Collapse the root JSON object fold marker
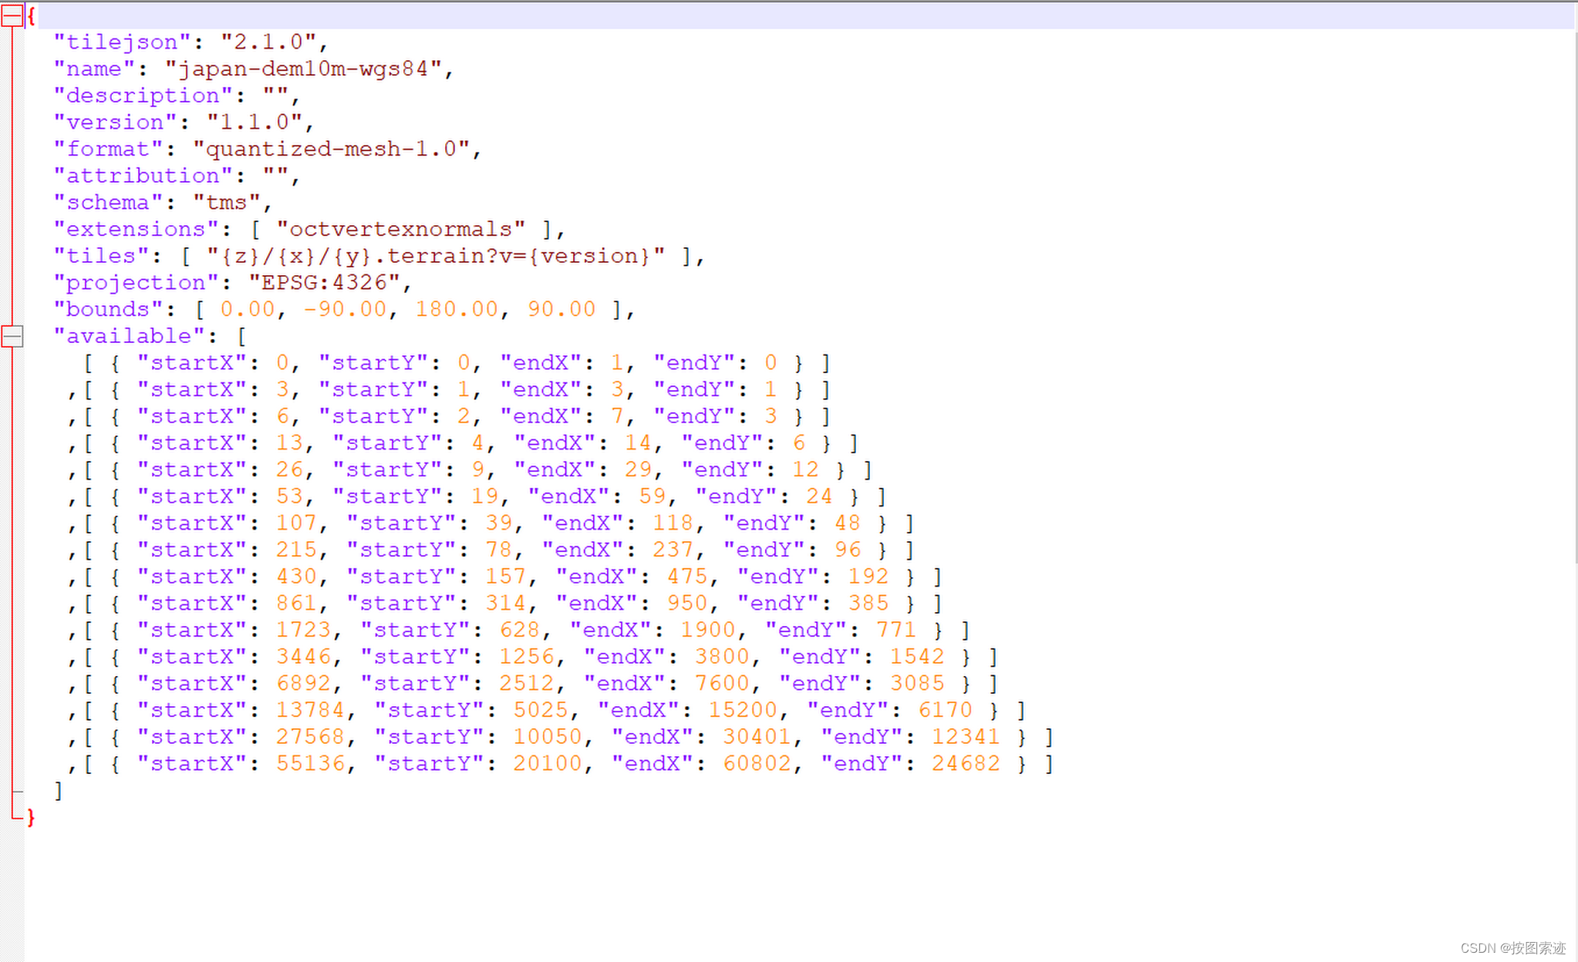1578x962 pixels. [12, 16]
